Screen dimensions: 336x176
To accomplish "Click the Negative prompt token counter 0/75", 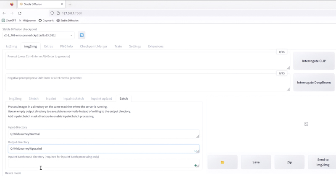I will tap(282, 73).
